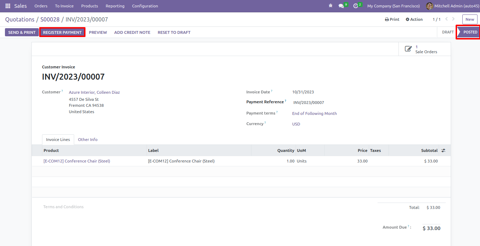Go to next record arrow

[x=454, y=19]
